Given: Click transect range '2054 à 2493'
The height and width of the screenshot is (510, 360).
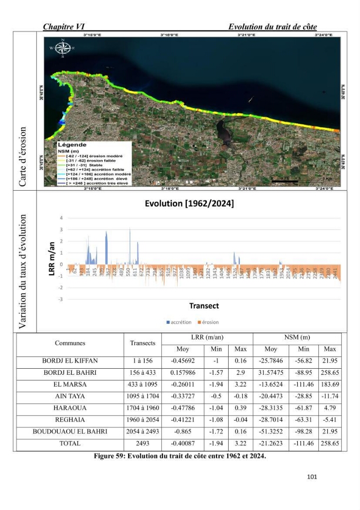Looking at the screenshot, I should [143, 431].
